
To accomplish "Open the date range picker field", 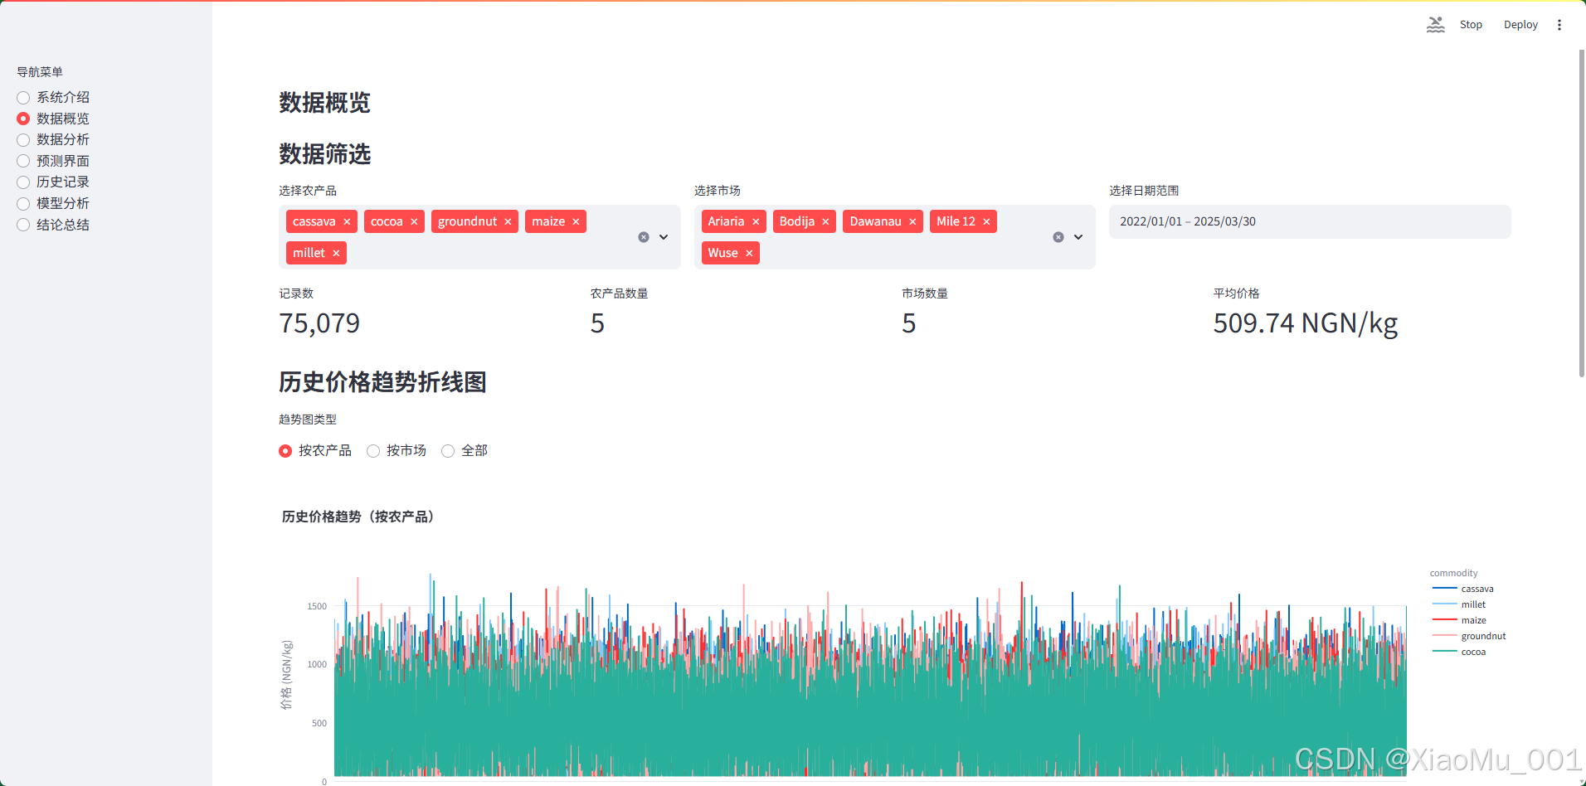I will [x=1310, y=222].
